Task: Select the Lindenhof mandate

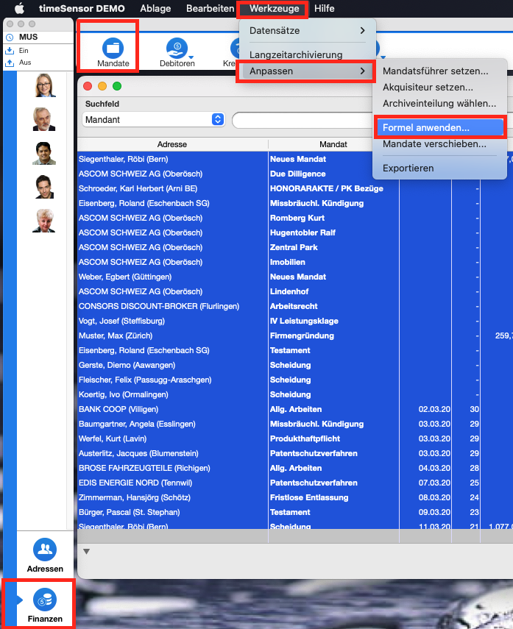Action: [x=289, y=291]
